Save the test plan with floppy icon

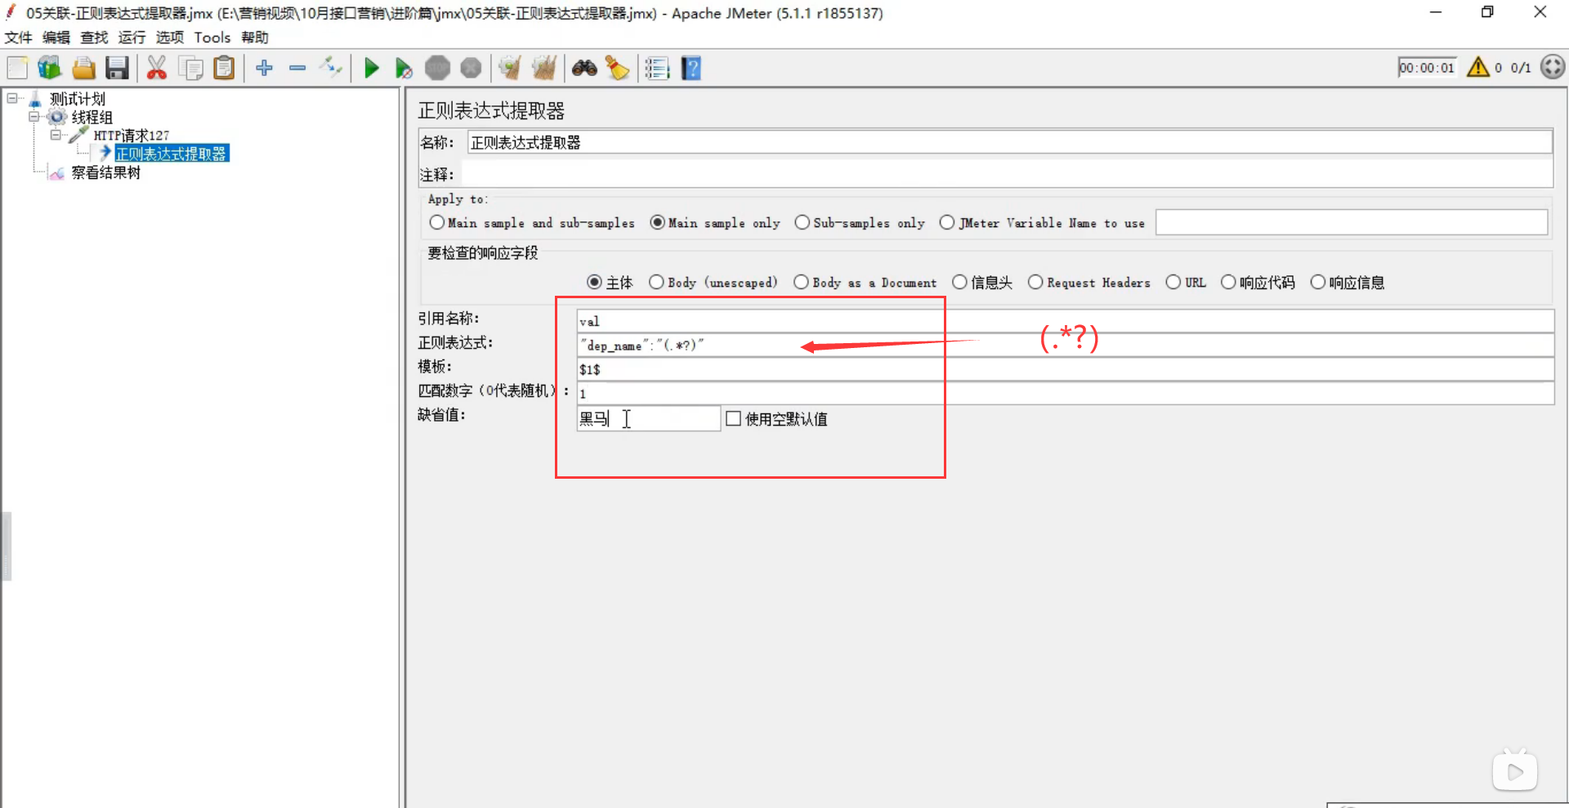tap(118, 68)
